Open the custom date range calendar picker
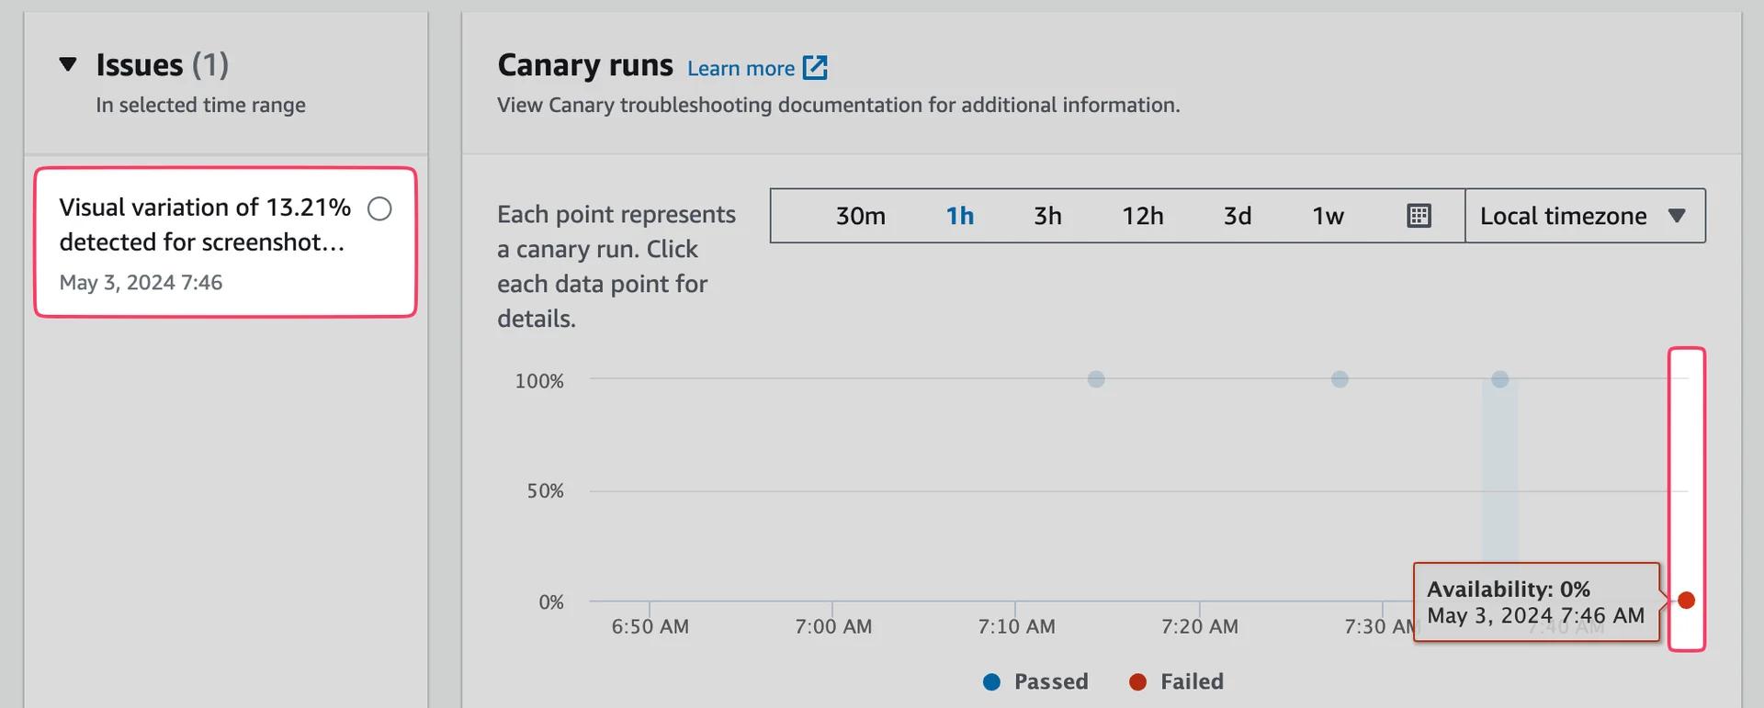The image size is (1764, 708). coord(1419,216)
